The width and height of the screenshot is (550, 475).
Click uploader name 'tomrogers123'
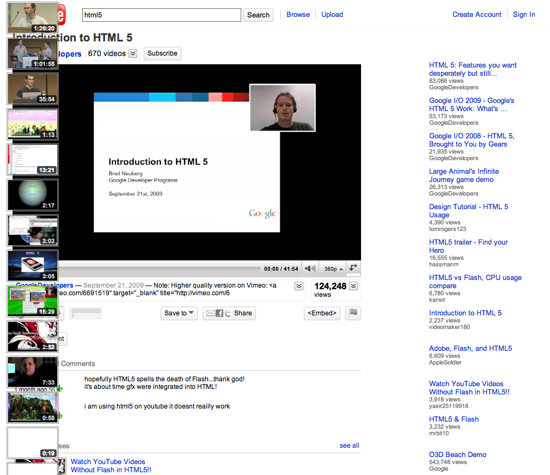pos(447,229)
